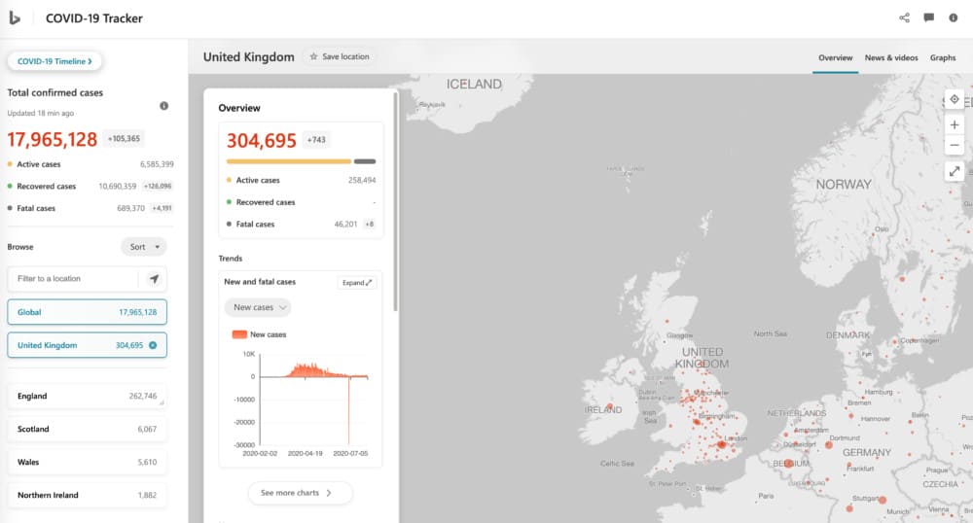
Task: Click the ICELAND map label
Action: point(474,85)
